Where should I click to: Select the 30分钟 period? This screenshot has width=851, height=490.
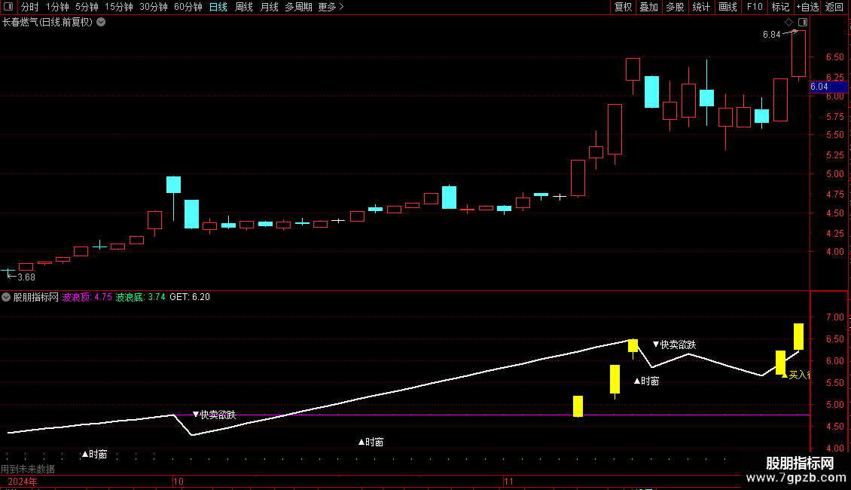[154, 7]
